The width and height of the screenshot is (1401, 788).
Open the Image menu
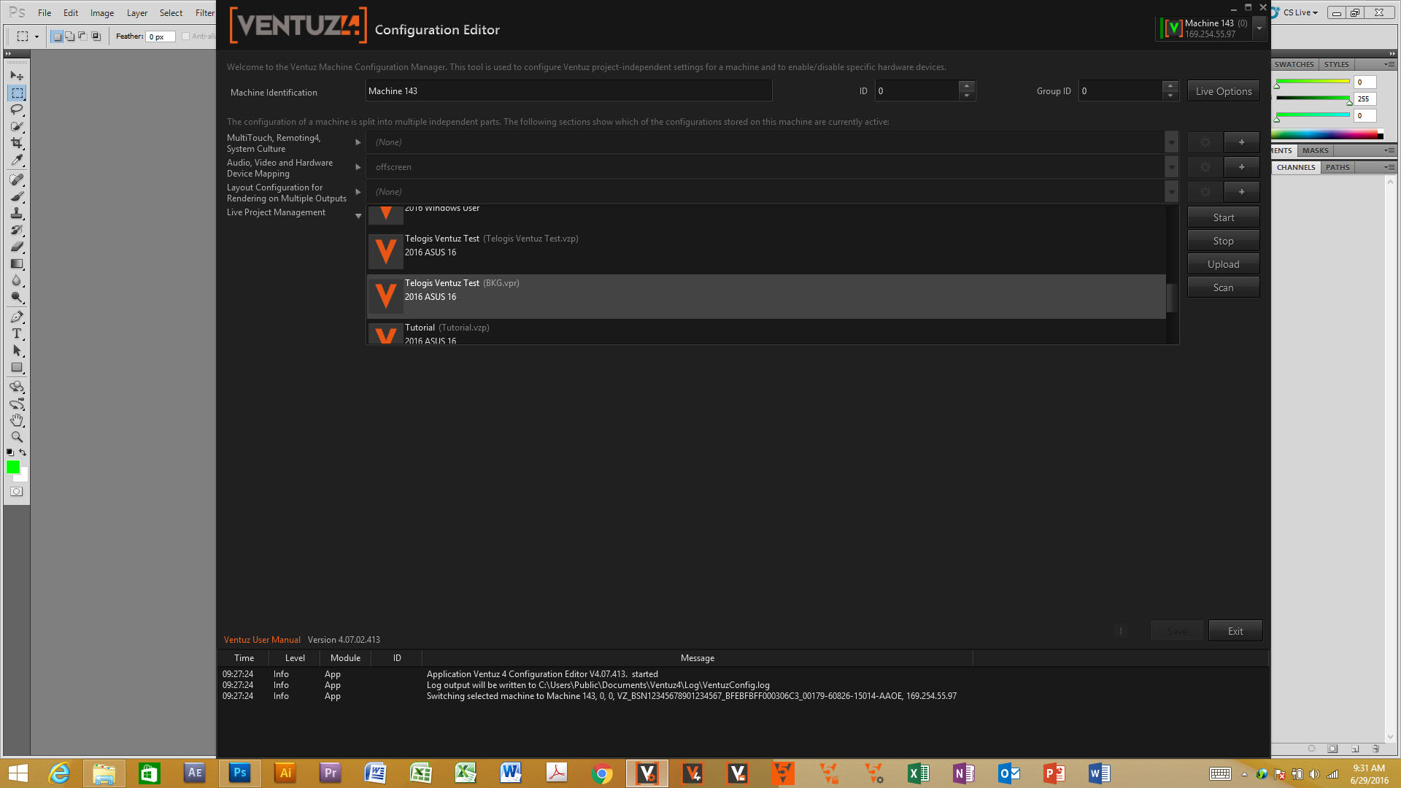click(101, 12)
